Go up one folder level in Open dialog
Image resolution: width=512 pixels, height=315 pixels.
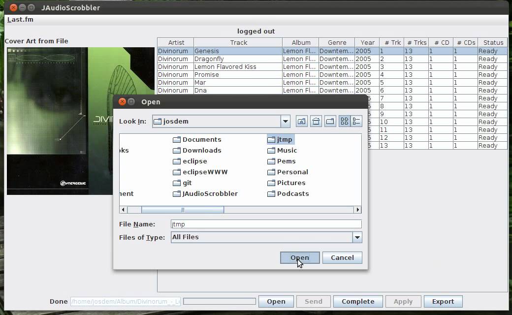(301, 122)
